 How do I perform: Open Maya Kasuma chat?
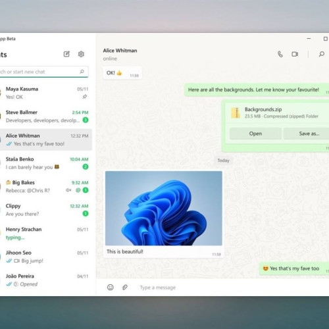click(46, 93)
